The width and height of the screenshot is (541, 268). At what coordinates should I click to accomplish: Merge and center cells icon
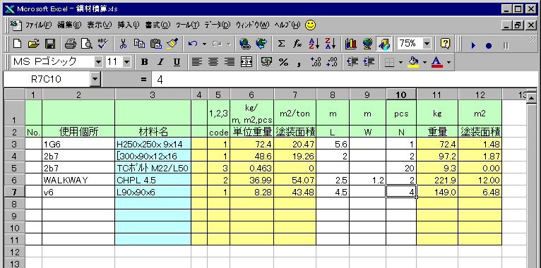point(246,62)
